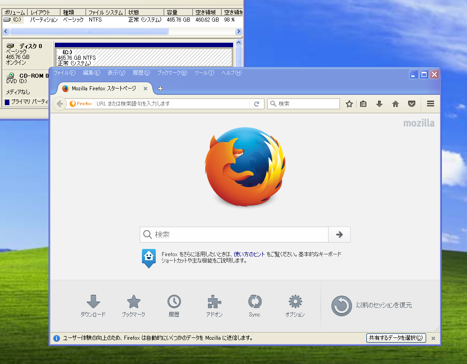
Task: Dismiss the data sharing notification bar
Action: tap(433, 338)
